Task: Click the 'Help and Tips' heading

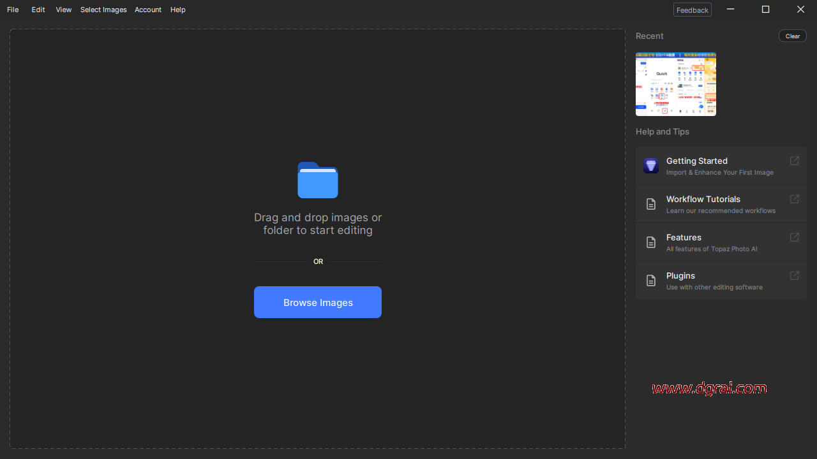Action: [663, 131]
